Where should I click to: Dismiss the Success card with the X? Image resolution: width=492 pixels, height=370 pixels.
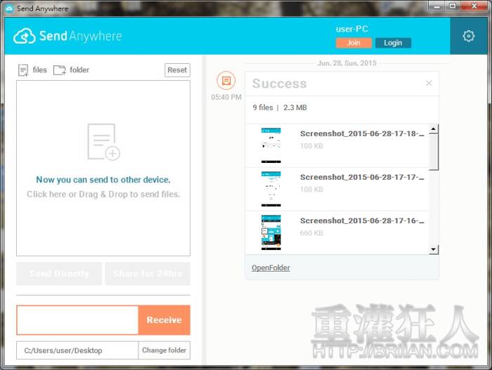pos(429,83)
